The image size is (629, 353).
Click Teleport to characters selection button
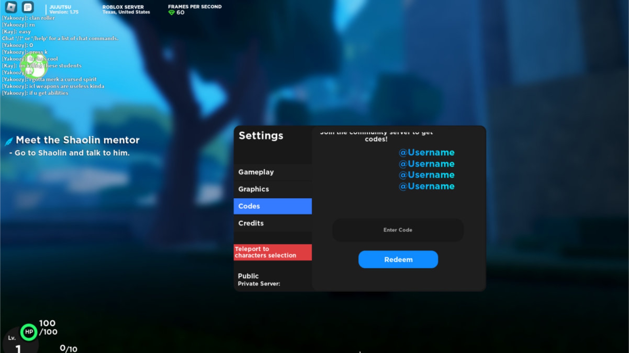[273, 252]
